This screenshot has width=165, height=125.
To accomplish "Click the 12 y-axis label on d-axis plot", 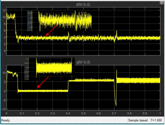I will tap(4, 10).
